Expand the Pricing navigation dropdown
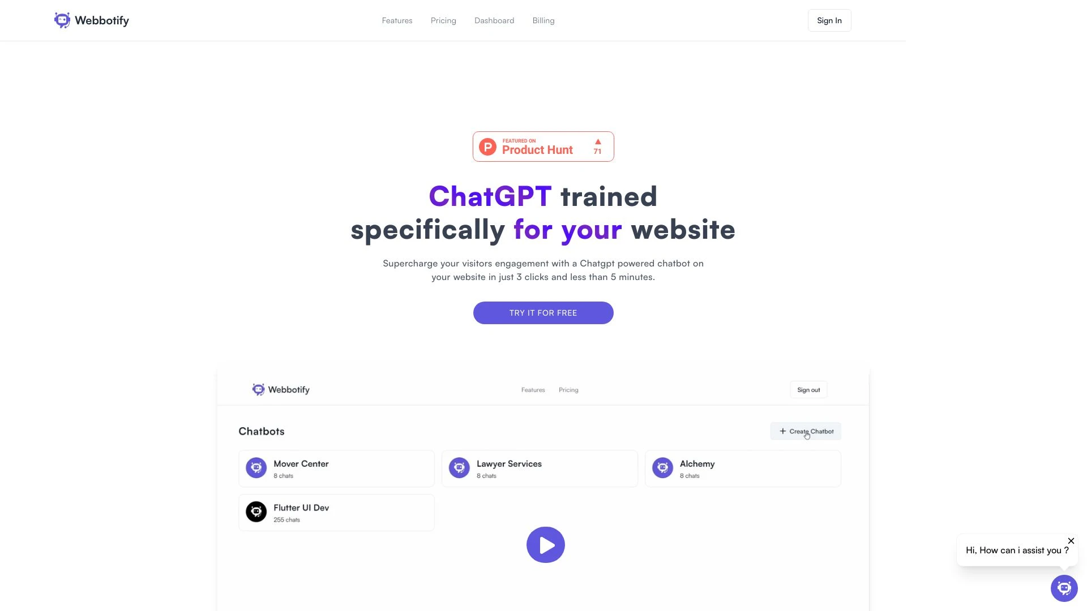This screenshot has width=1087, height=611. [443, 20]
